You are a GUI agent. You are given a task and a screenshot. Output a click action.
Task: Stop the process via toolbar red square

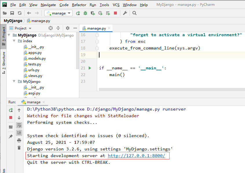point(115,13)
